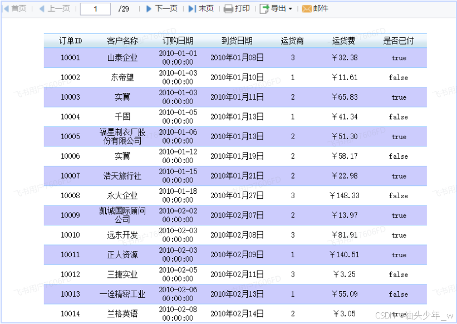Select customer cell 远东开发
Screen dimensions: 457x324
coord(122,235)
